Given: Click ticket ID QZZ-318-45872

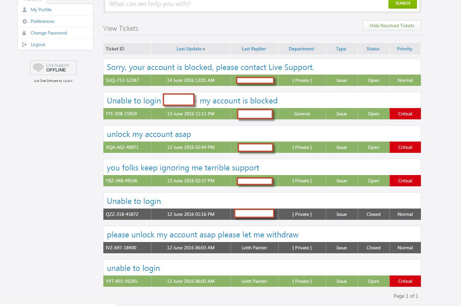Looking at the screenshot, I should click(122, 214).
